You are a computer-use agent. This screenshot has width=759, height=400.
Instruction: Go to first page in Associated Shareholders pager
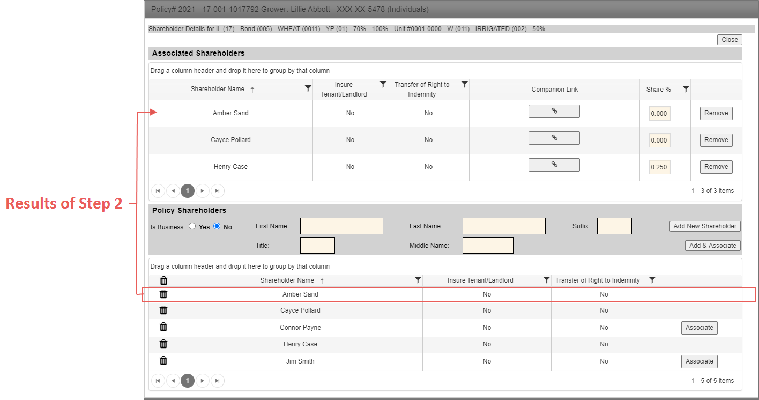click(x=158, y=190)
